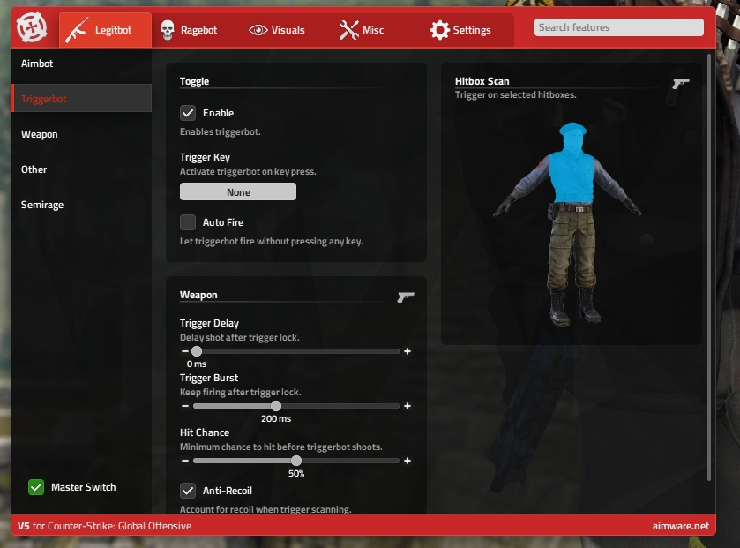Click the Trigger Burst slider handle
Image resolution: width=740 pixels, height=548 pixels.
click(x=276, y=406)
